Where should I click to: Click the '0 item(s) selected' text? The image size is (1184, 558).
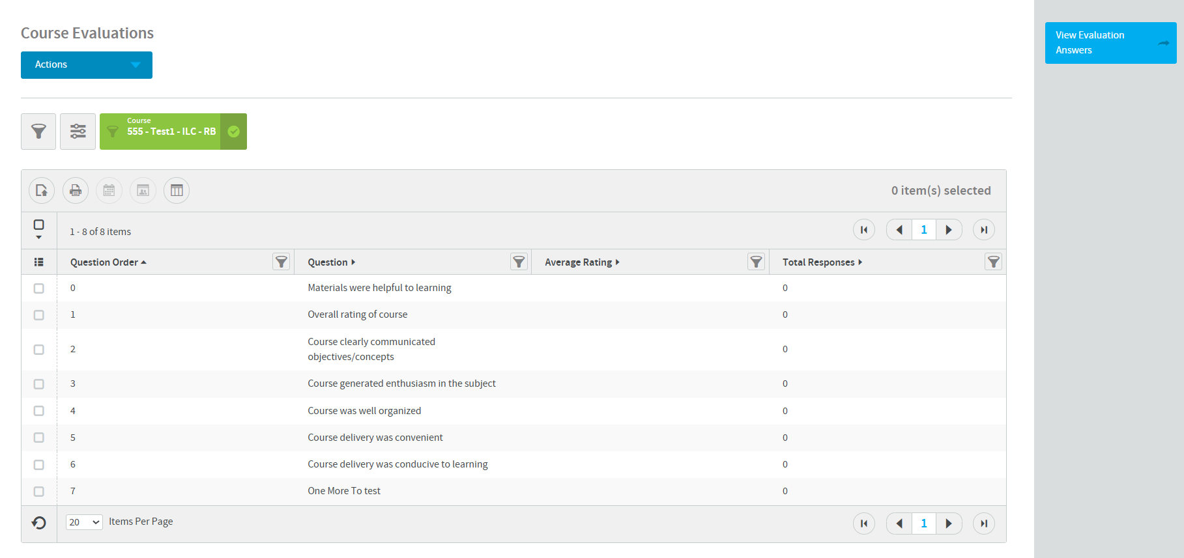coord(941,191)
